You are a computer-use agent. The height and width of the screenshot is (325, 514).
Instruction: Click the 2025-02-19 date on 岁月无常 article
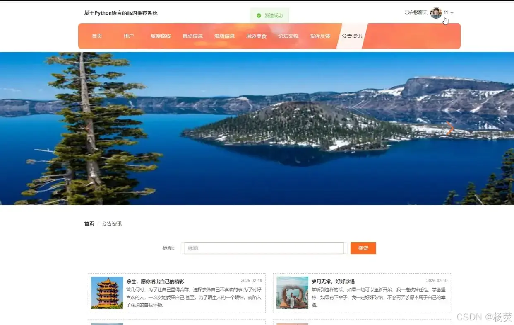point(437,281)
